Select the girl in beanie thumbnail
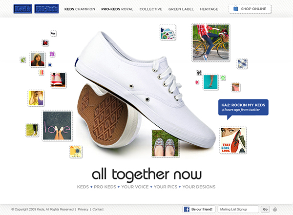The image size is (293, 215). (38, 59)
